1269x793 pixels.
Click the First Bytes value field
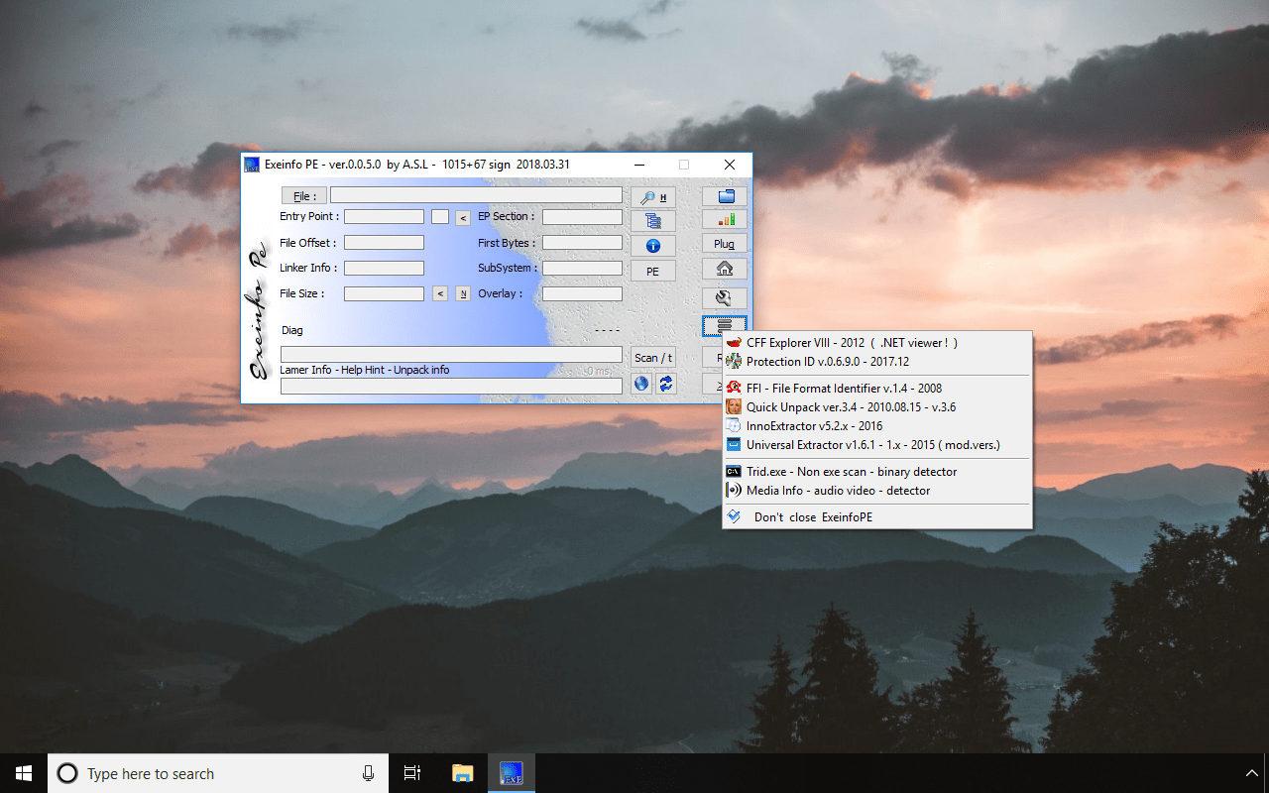pyautogui.click(x=582, y=243)
